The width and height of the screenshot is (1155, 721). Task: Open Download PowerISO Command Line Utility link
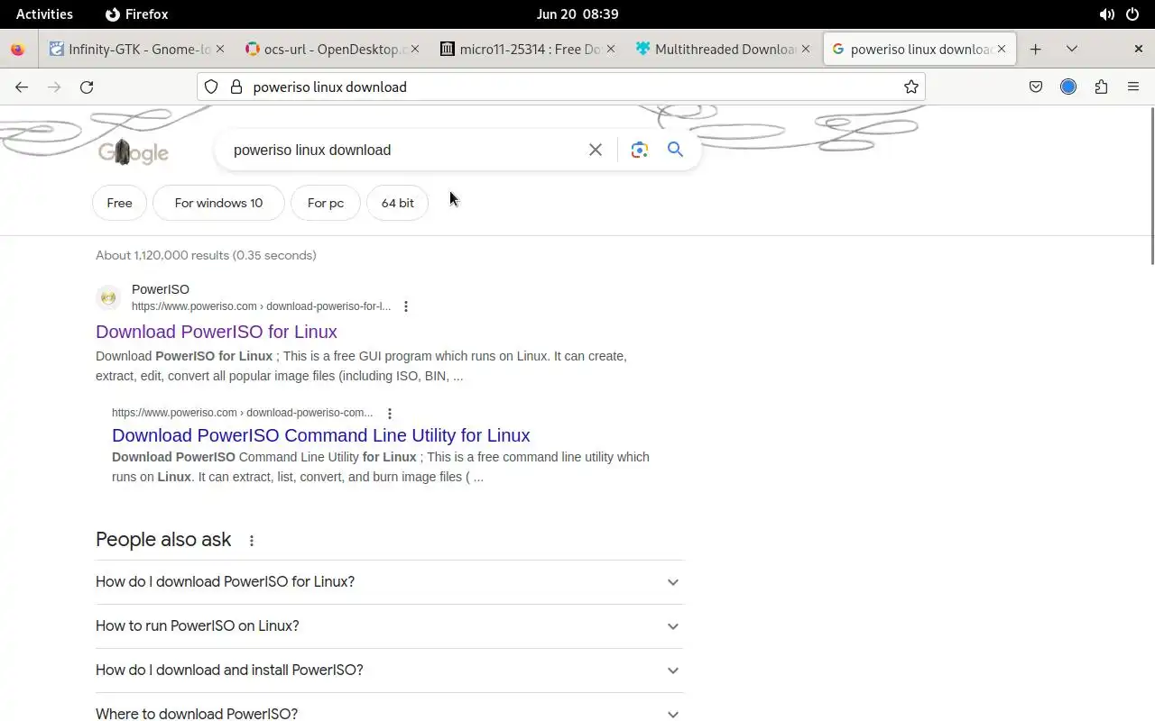321,435
